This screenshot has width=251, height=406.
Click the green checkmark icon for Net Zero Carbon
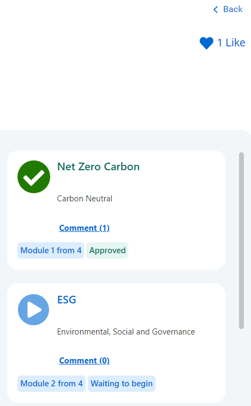[34, 177]
